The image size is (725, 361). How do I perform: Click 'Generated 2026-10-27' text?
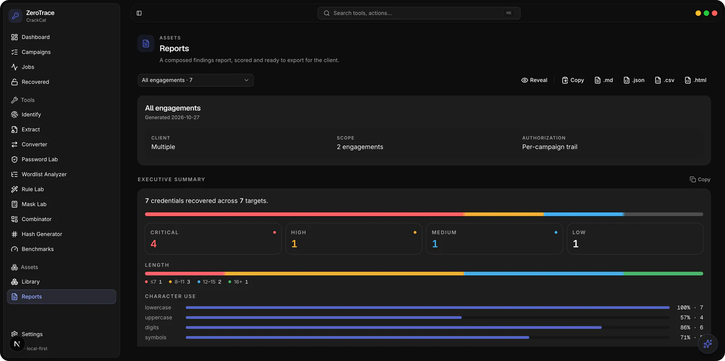172,117
